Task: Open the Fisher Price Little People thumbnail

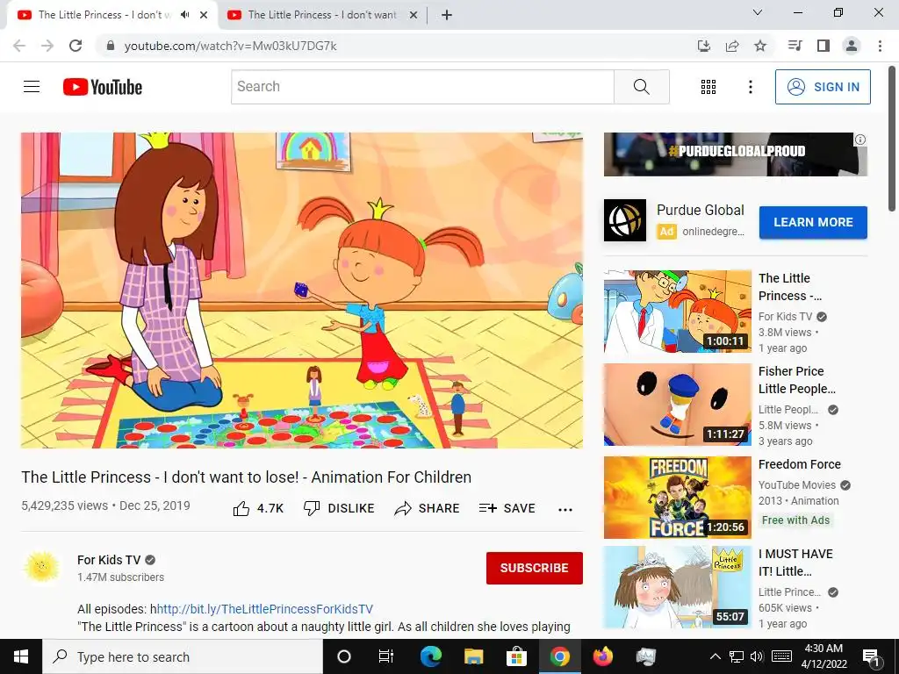Action: pos(677,405)
